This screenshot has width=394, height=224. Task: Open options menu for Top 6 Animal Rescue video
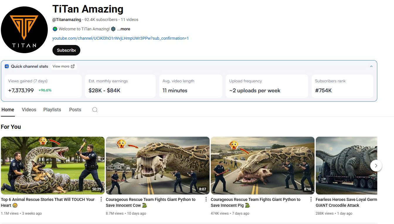click(x=101, y=199)
